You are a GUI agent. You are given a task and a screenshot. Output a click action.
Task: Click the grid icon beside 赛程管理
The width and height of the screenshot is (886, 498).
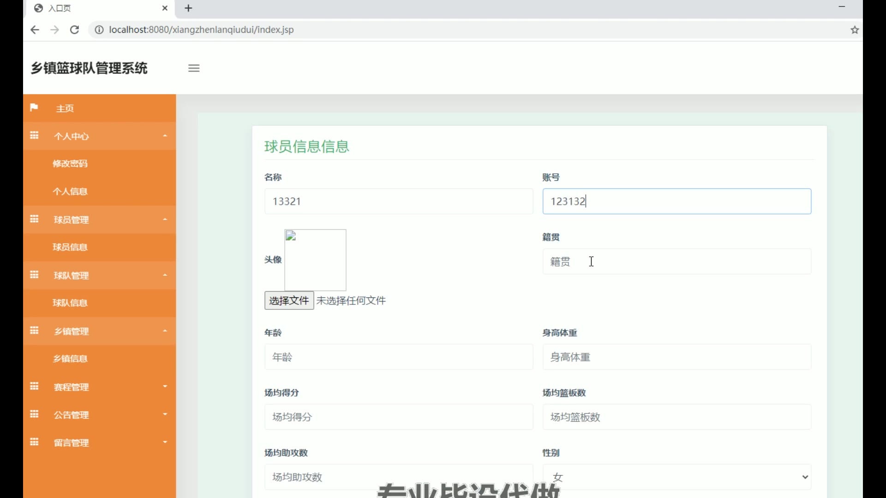pos(34,386)
